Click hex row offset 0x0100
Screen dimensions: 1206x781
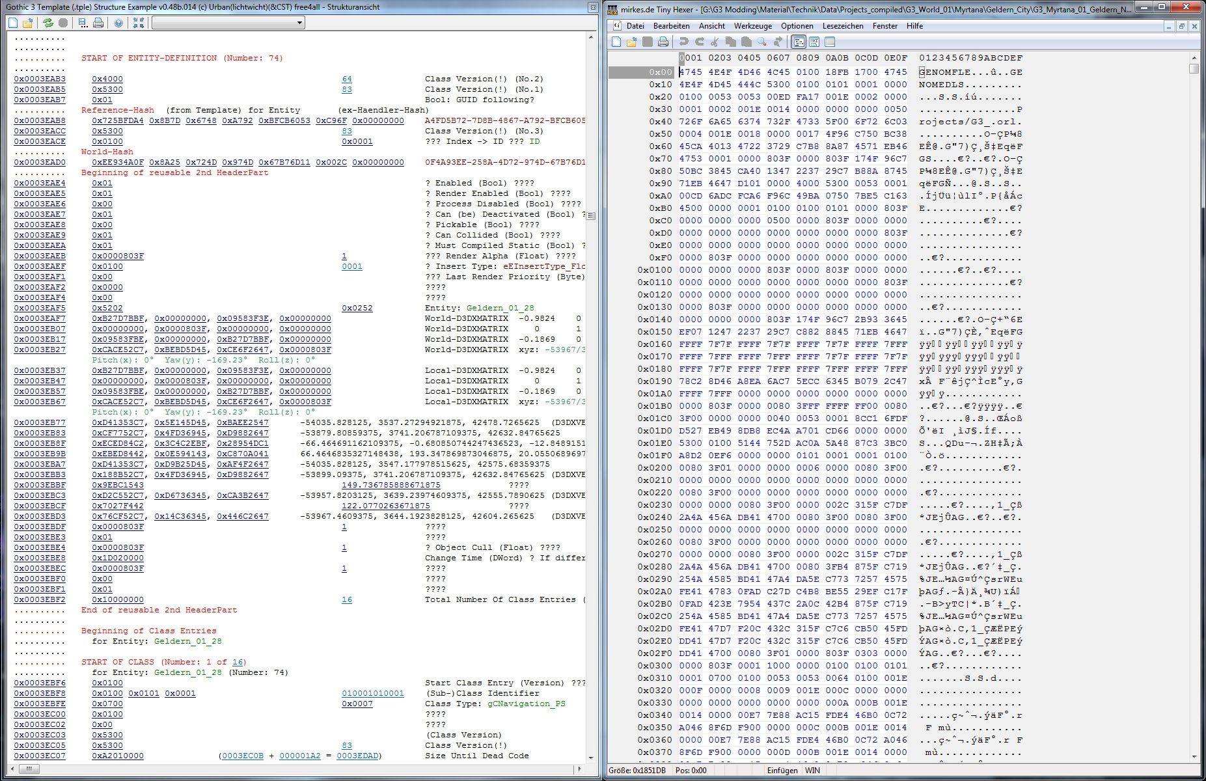click(x=655, y=270)
